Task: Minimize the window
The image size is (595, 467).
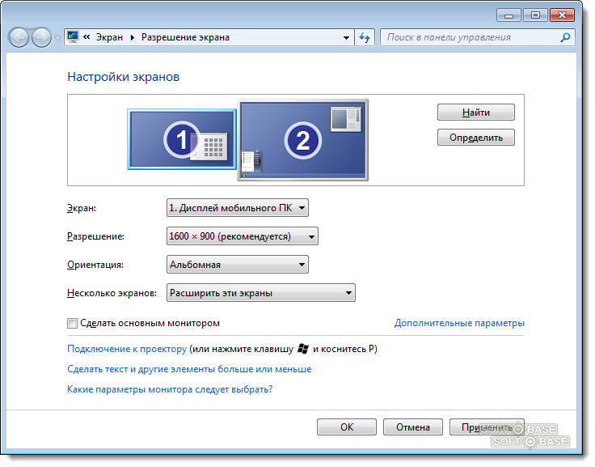Action: pyautogui.click(x=508, y=15)
